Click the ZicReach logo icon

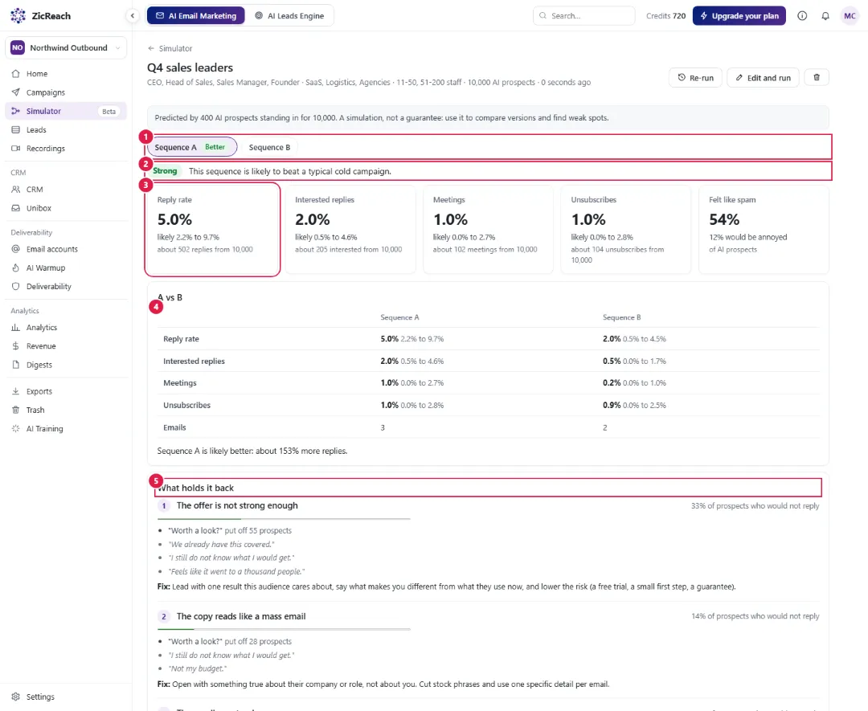coord(18,15)
